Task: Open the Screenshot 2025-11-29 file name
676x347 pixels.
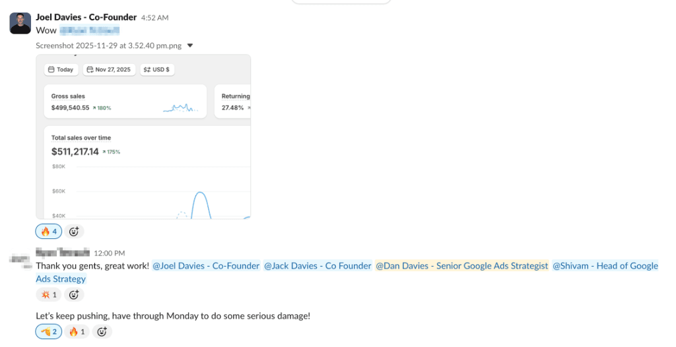Action: tap(109, 45)
